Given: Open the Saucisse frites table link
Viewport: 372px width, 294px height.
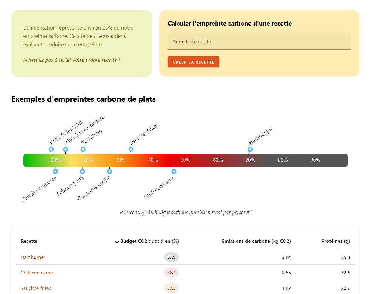Looking at the screenshot, I should [x=36, y=288].
